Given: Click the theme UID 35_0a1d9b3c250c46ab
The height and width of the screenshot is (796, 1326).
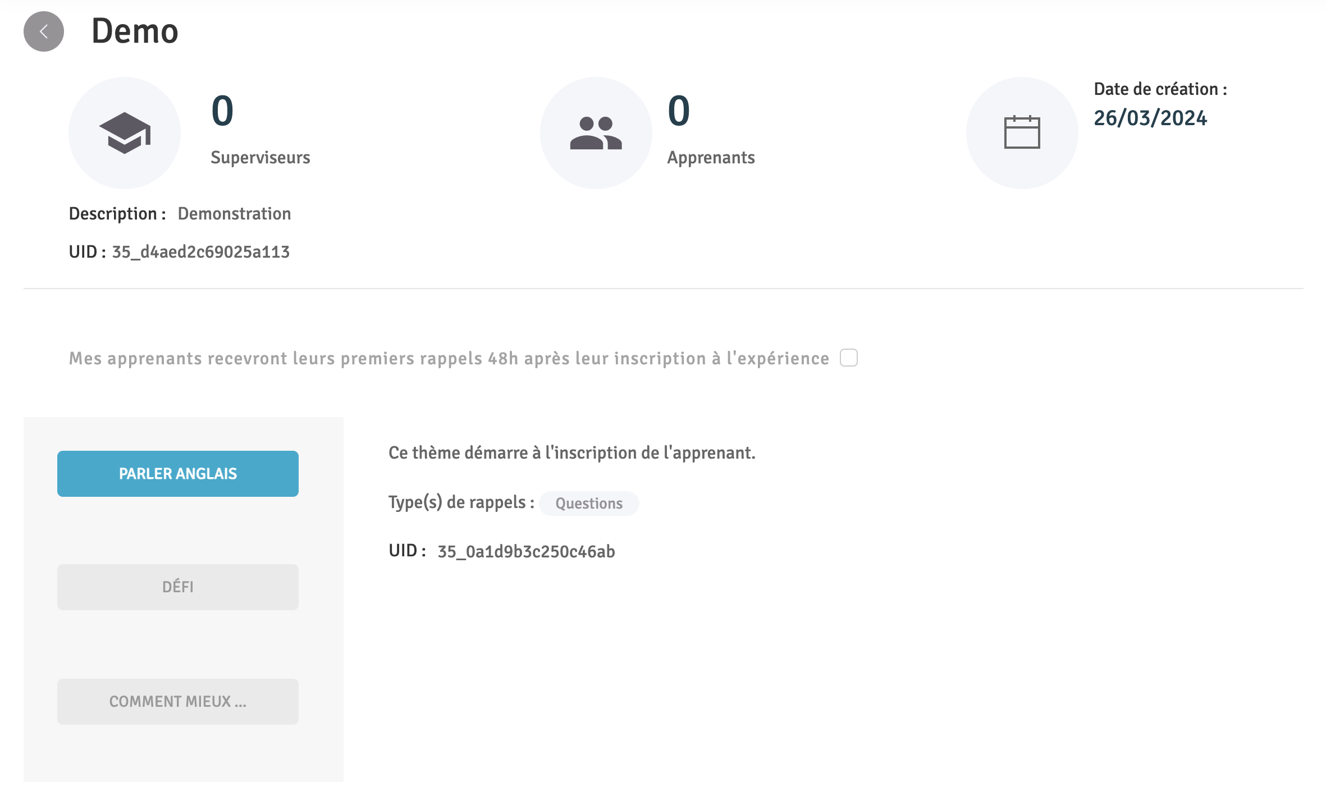Looking at the screenshot, I should tap(526, 552).
